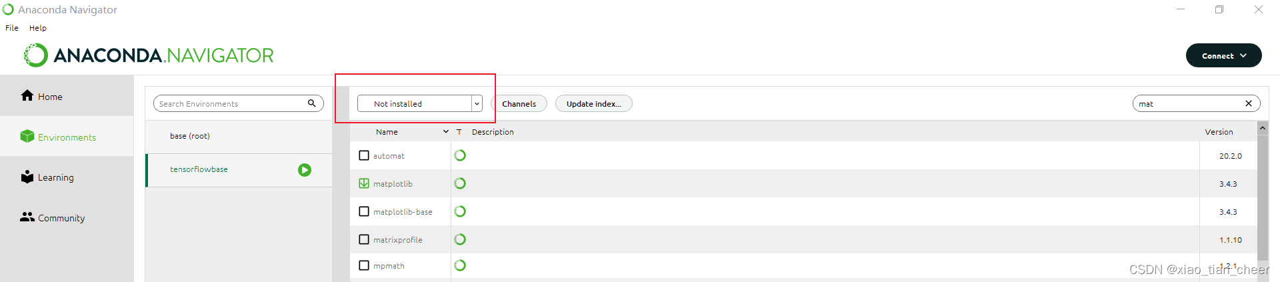Open the Help menu

point(38,28)
